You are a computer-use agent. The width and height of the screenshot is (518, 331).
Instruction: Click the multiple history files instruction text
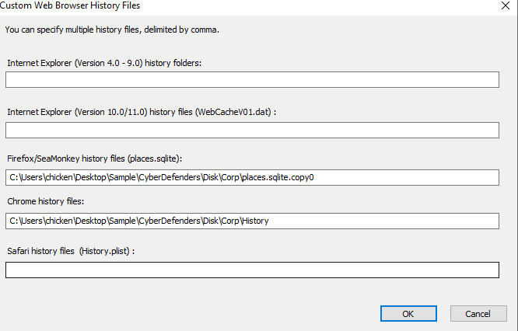112,30
